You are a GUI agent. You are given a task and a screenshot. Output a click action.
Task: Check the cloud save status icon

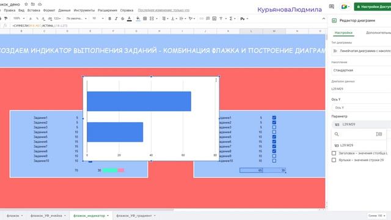[x=40, y=4]
